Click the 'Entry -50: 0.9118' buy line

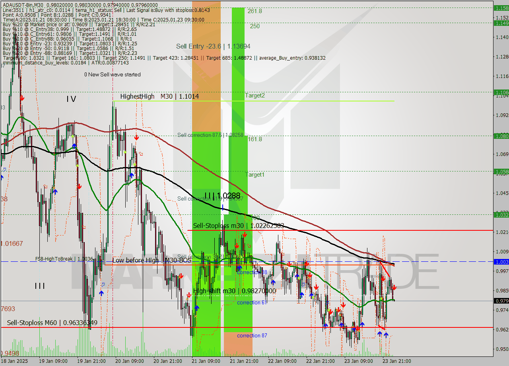pos(68,48)
